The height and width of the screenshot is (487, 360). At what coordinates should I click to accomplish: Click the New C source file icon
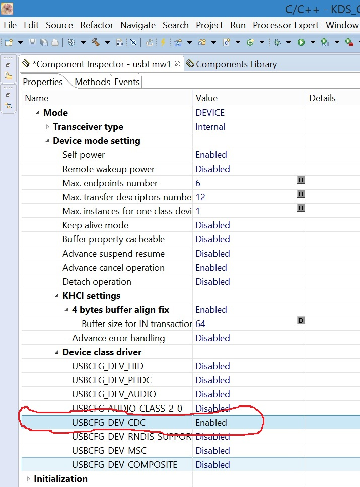coord(226,42)
